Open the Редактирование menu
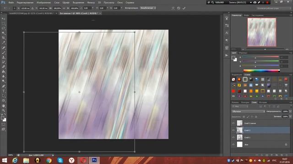The width and height of the screenshot is (293, 164). point(25,3)
